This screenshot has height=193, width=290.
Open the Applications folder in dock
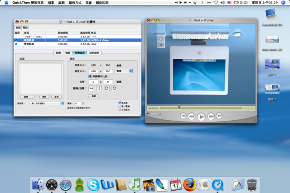pos(238,185)
